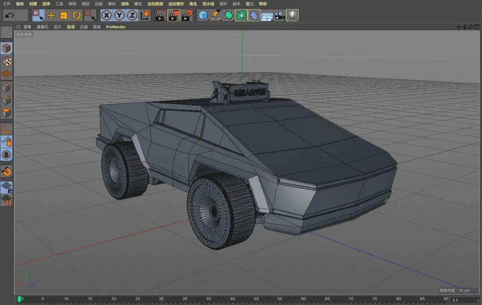Open the 选择 menu
Image resolution: width=482 pixels, height=305 pixels.
click(46, 4)
